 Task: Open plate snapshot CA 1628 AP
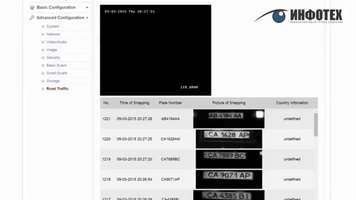[229, 139]
